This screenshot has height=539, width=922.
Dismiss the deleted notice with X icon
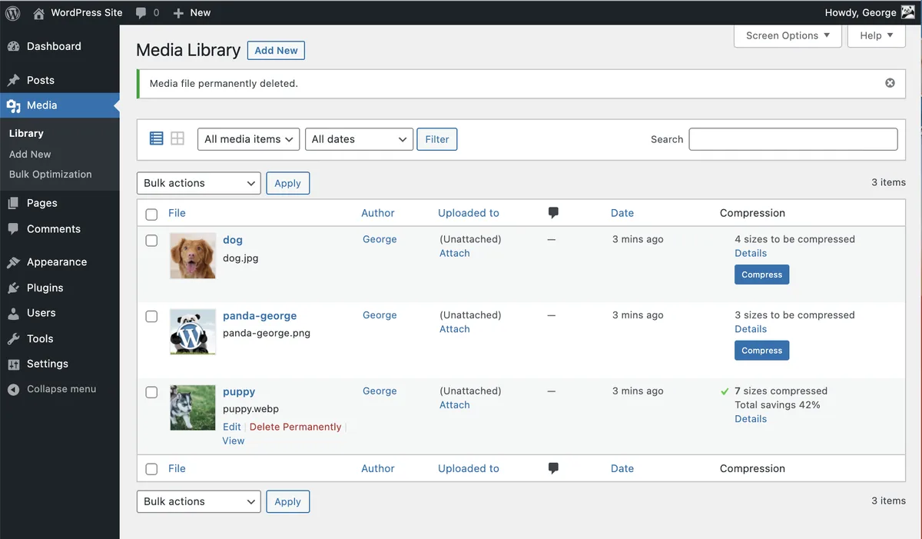890,83
